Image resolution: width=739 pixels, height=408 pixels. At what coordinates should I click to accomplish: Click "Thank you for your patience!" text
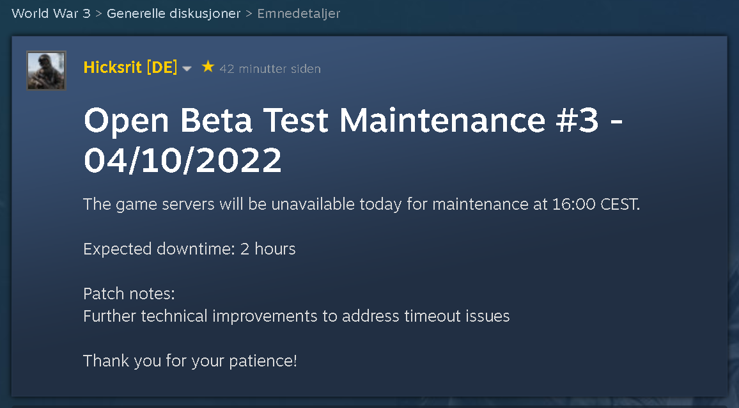coord(190,361)
